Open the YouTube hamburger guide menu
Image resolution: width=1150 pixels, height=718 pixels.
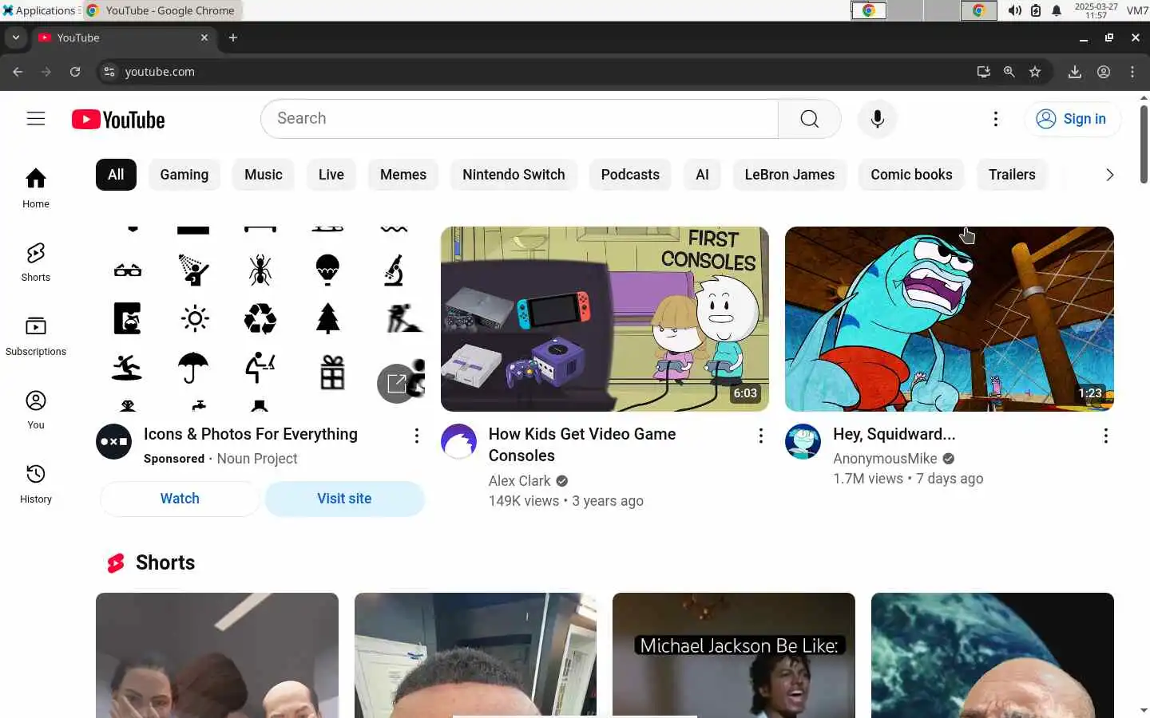click(x=36, y=119)
